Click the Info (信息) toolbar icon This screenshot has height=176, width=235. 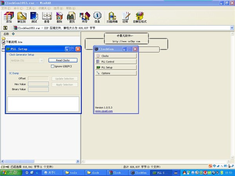tap(97, 17)
